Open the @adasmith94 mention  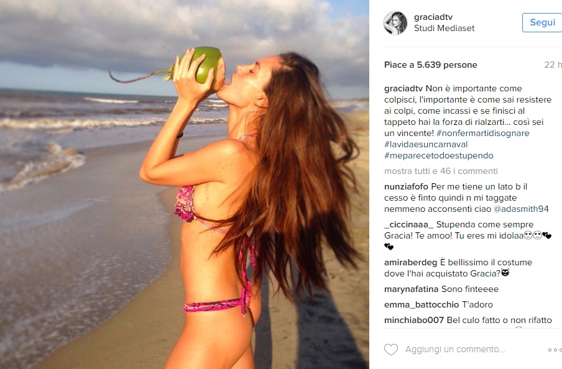click(x=521, y=209)
